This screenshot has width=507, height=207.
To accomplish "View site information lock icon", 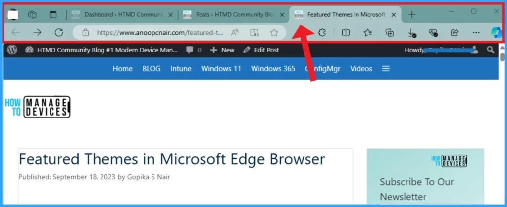I will [x=85, y=32].
